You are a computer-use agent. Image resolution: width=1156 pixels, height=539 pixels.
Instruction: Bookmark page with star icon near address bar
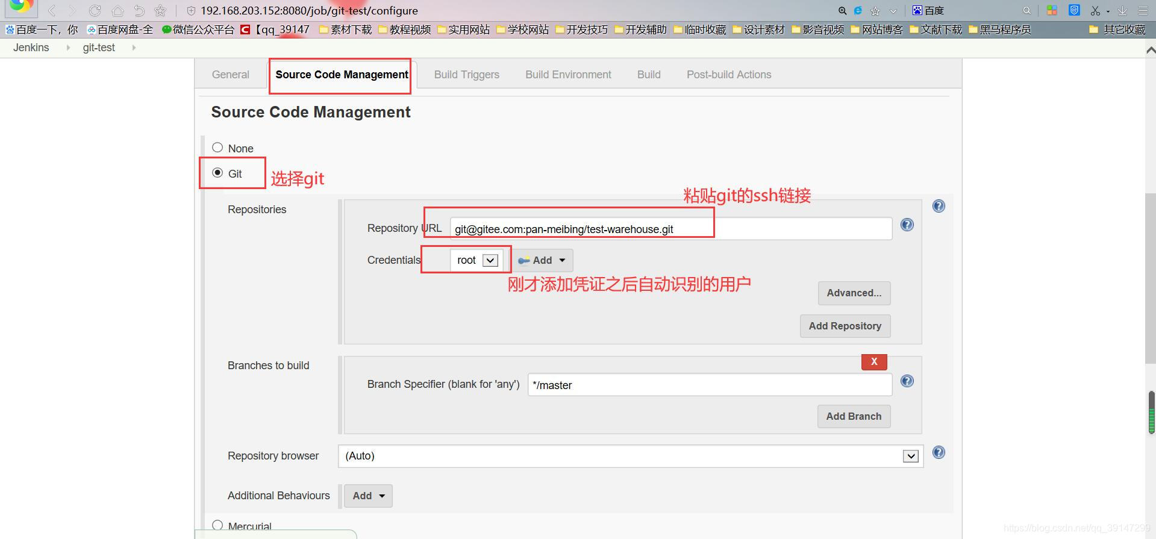(x=160, y=10)
